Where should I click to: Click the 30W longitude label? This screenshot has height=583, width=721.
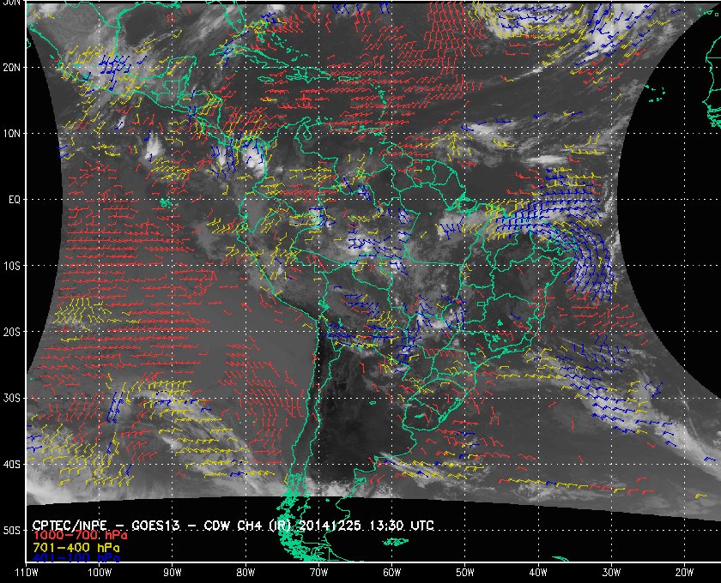click(x=611, y=573)
